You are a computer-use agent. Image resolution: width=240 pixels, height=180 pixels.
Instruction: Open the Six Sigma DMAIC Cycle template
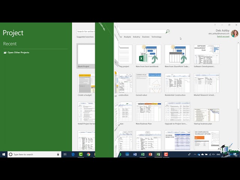pyautogui.click(x=177, y=140)
